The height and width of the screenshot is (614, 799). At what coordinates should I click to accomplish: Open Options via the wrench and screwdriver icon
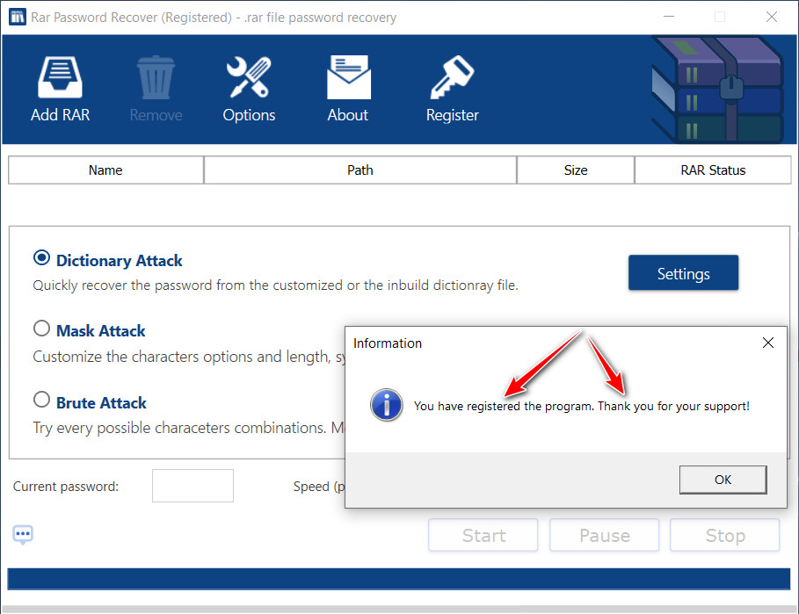[x=249, y=77]
